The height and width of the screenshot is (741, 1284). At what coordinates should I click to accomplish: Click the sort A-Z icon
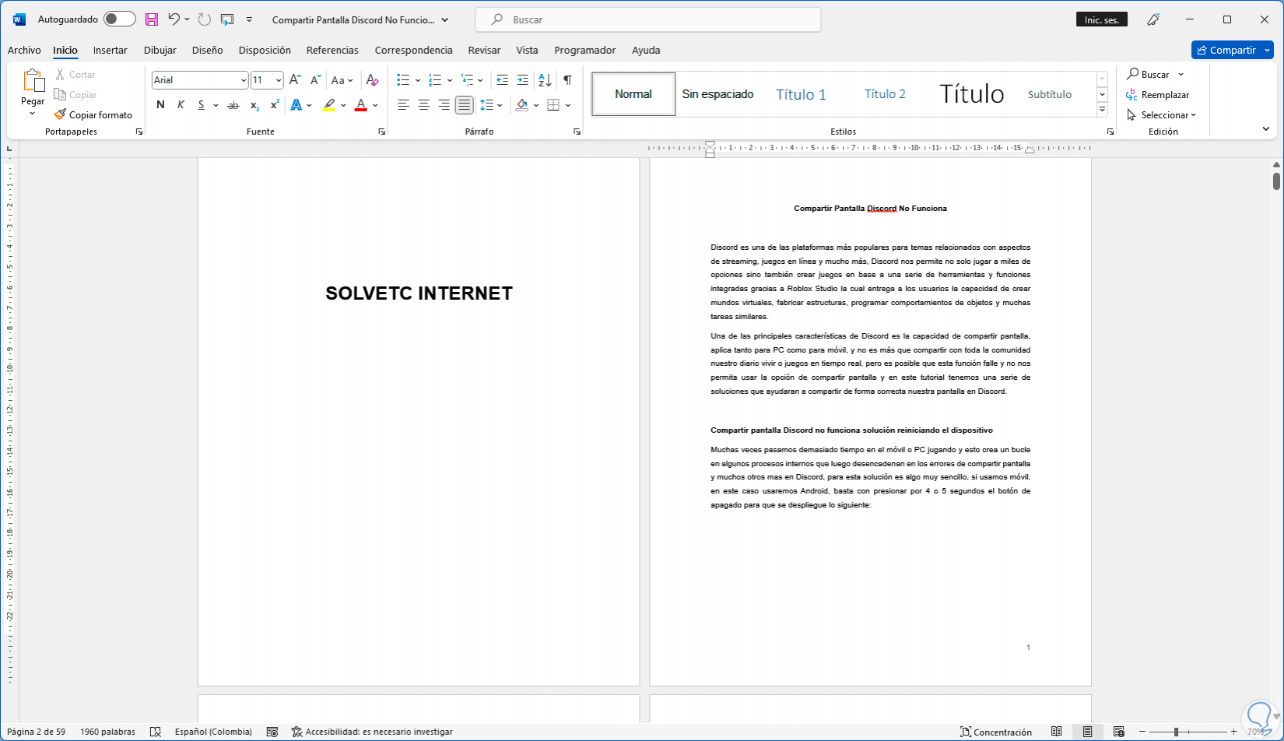[x=545, y=79]
